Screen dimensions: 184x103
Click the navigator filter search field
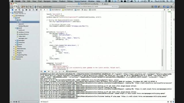[28, 102]
